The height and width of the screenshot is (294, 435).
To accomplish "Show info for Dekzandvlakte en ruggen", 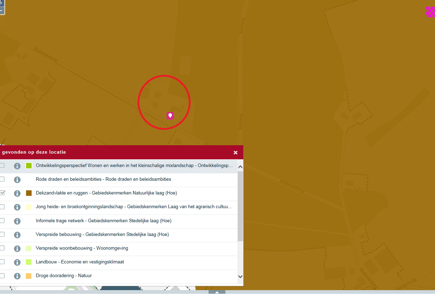I will [x=17, y=193].
